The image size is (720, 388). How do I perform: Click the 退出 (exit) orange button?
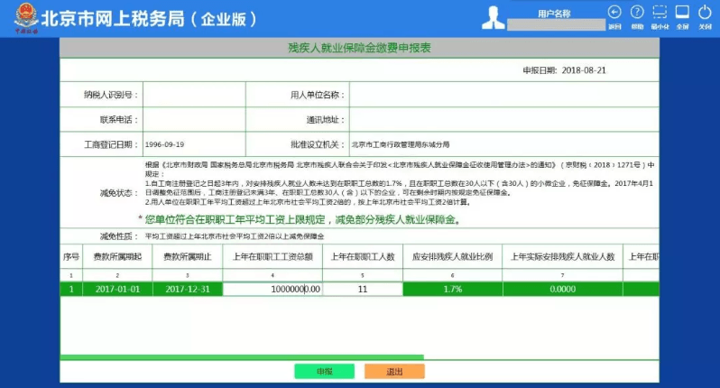394,371
